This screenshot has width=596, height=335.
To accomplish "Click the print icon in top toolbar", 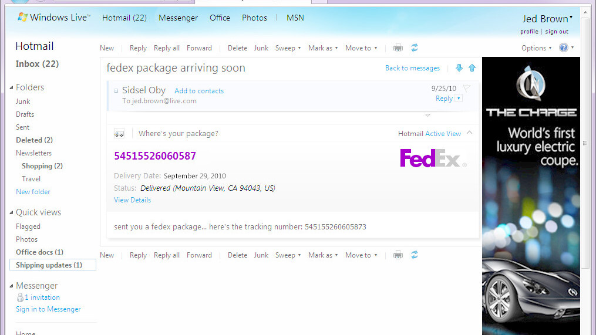I will [x=398, y=48].
